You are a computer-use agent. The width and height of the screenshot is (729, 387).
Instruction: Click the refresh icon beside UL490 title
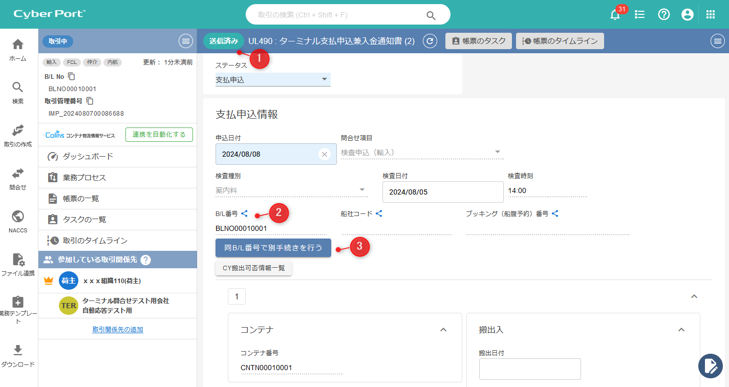[x=430, y=41]
